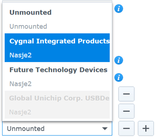Click the info icon just above the minus buttons
Viewport: 159px width, 137px height.
click(119, 77)
